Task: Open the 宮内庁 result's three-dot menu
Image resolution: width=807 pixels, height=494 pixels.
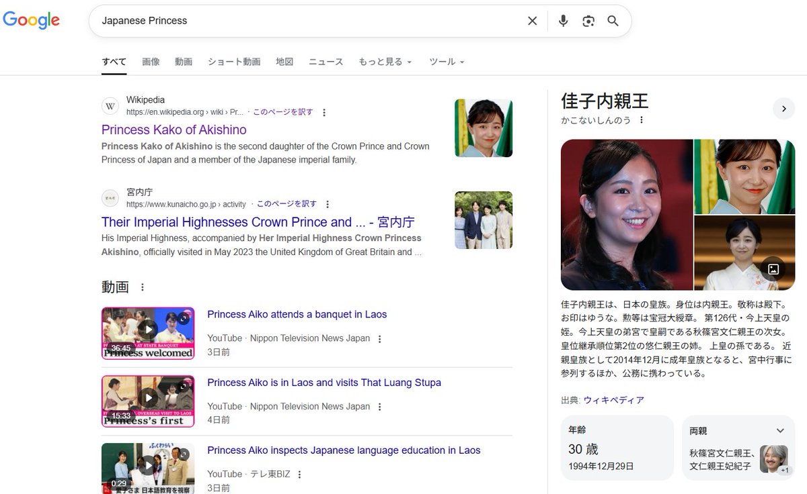Action: (x=328, y=205)
